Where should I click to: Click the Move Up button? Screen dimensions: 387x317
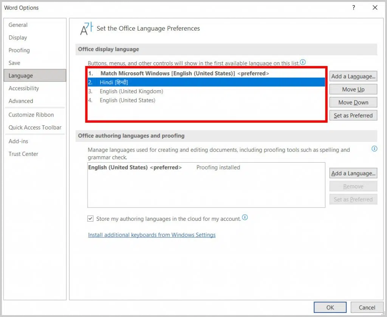point(353,89)
